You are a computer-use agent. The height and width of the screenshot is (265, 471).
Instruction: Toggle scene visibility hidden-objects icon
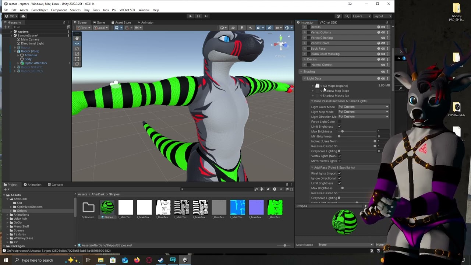click(x=269, y=28)
